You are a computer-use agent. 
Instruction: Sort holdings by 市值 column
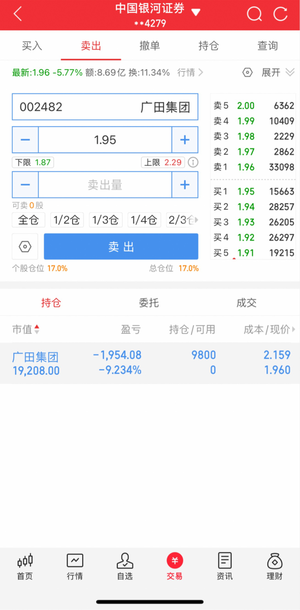(x=26, y=329)
